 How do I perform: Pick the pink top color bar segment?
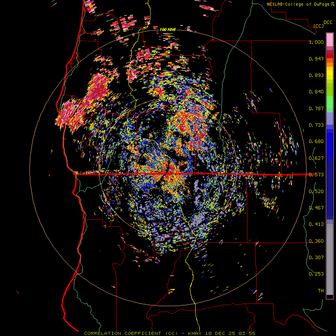click(330, 40)
